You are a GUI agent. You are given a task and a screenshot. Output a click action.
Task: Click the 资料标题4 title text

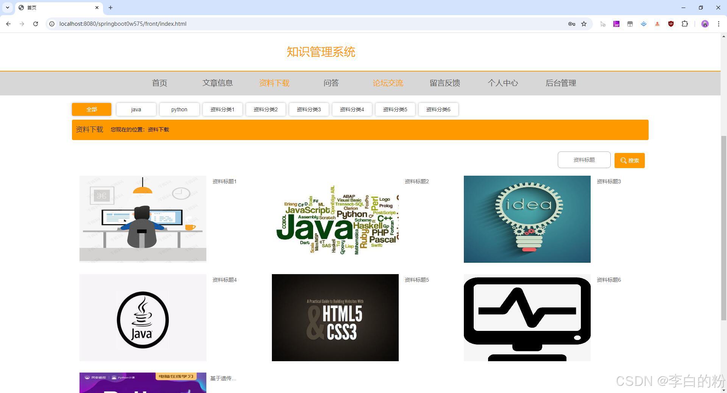point(224,280)
